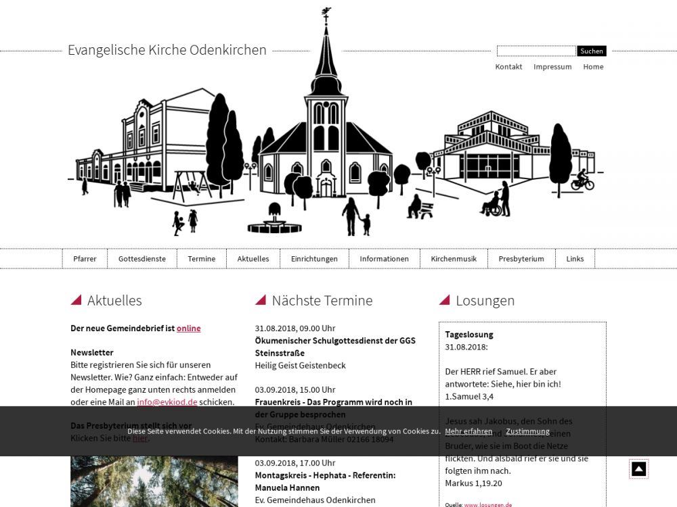Accept cookies via Zustimmung
The width and height of the screenshot is (677, 507).
pyautogui.click(x=527, y=431)
